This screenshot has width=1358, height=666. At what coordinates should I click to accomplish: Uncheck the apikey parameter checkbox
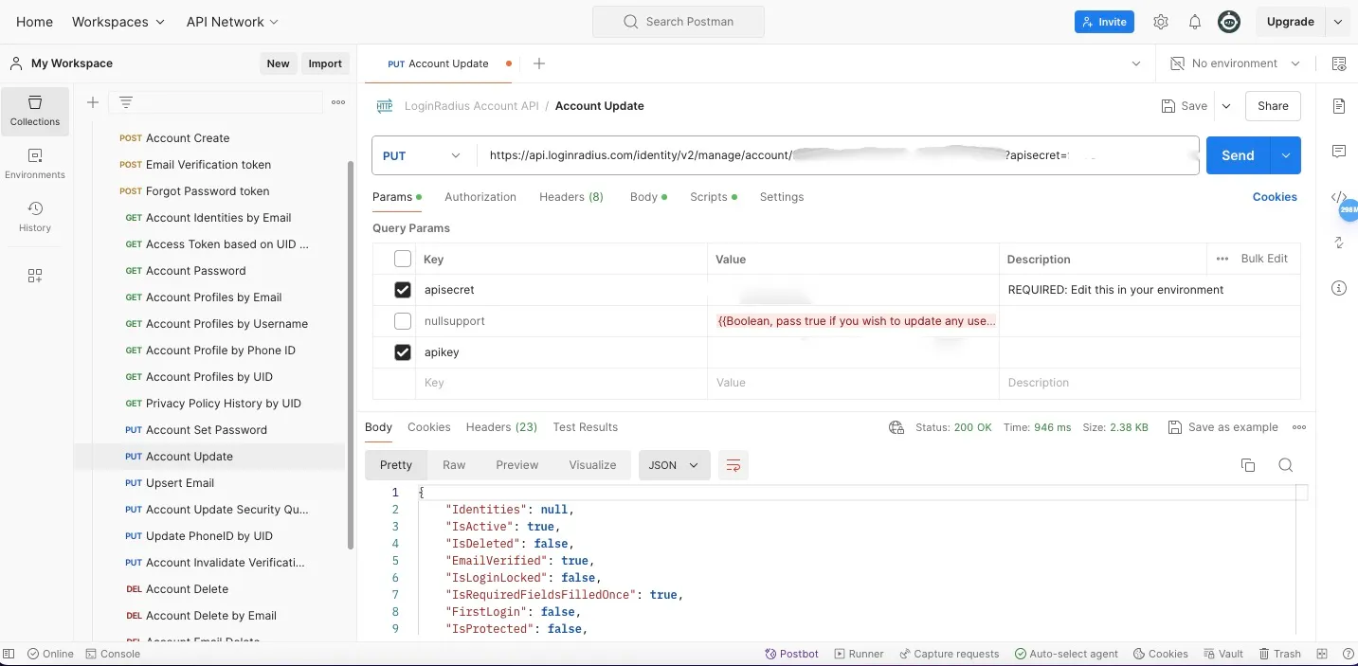[x=403, y=352]
